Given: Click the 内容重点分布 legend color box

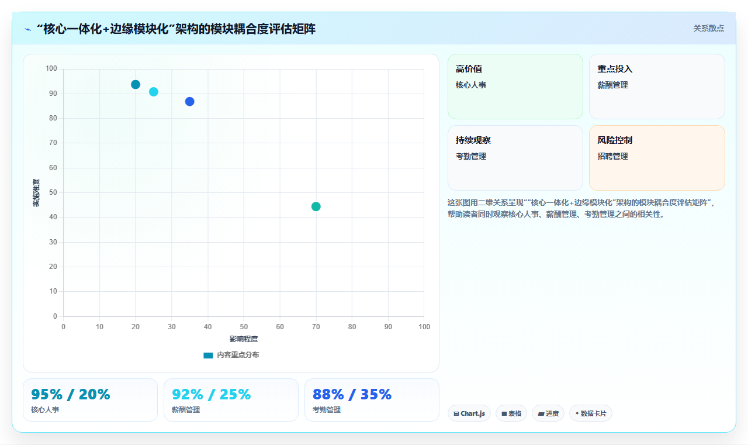Looking at the screenshot, I should [x=208, y=356].
